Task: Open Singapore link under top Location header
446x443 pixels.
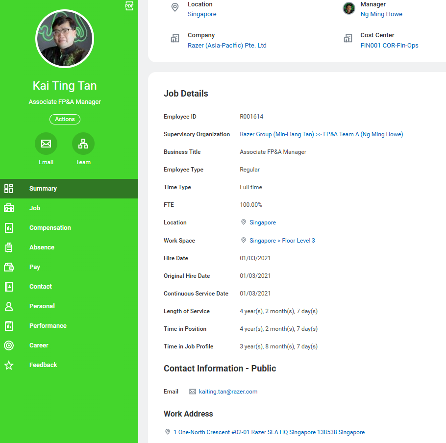Action: pos(202,14)
